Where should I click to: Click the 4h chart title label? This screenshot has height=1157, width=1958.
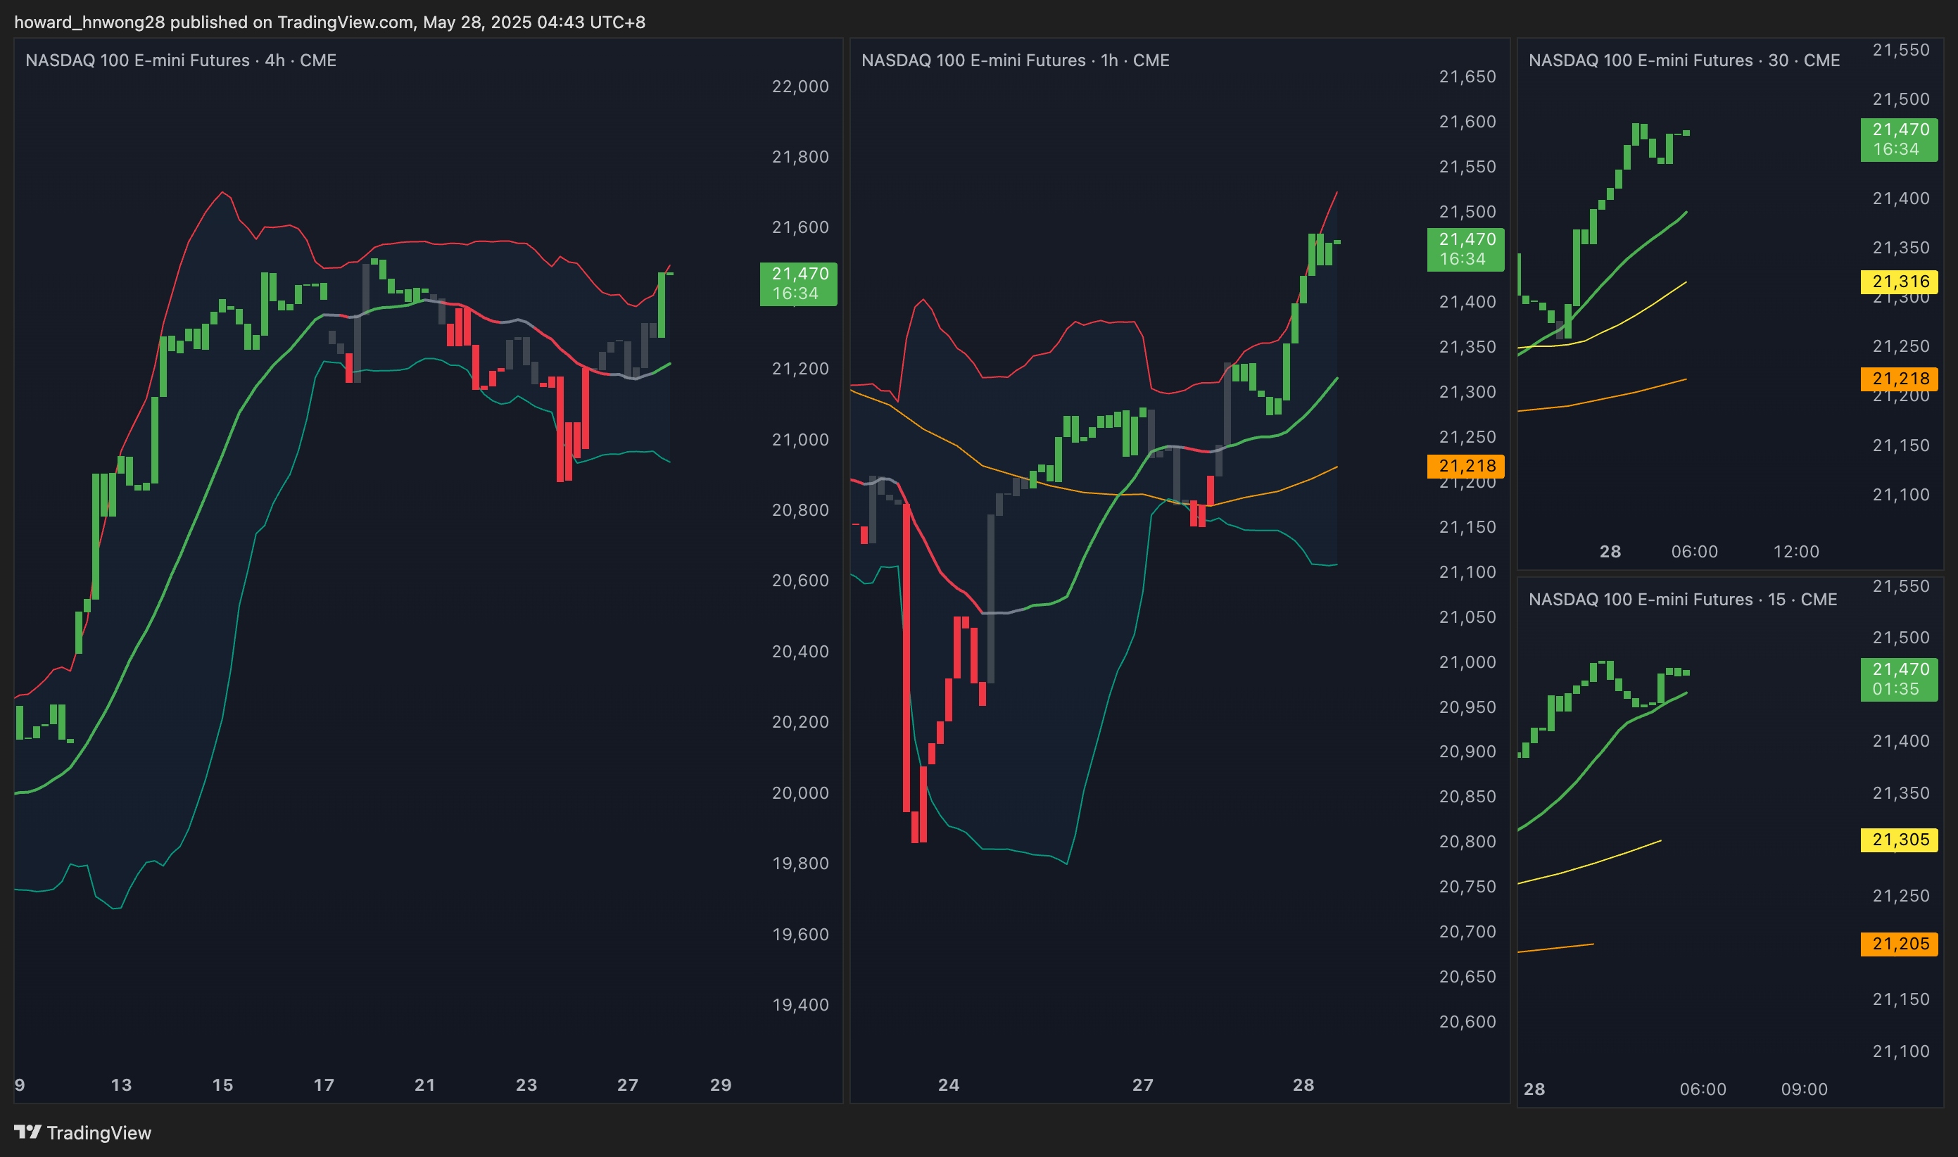pyautogui.click(x=181, y=60)
